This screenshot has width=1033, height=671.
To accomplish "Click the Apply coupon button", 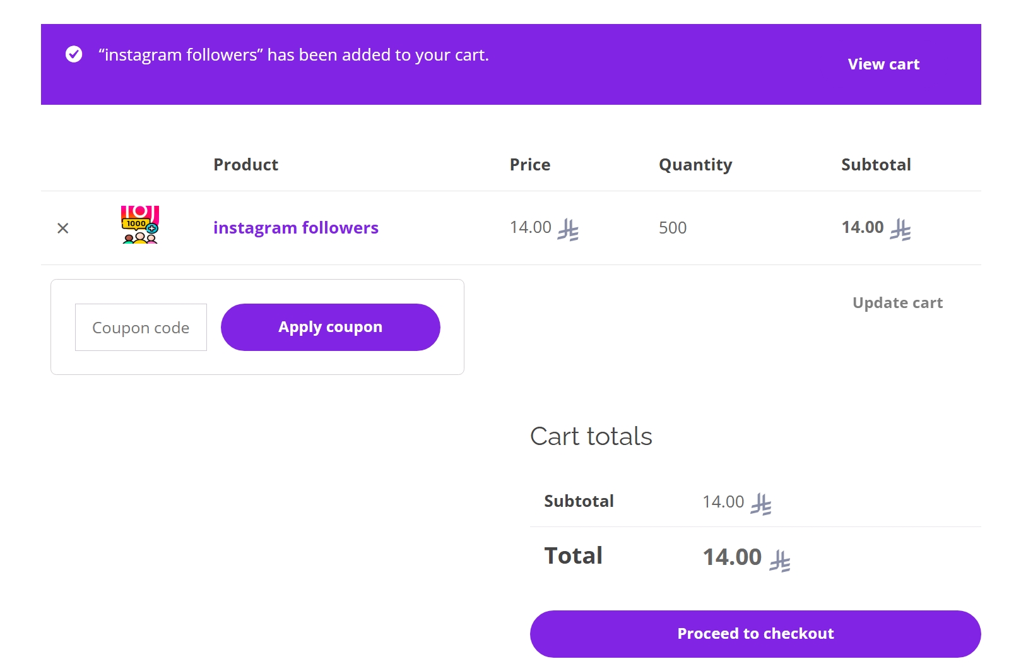I will (x=331, y=327).
